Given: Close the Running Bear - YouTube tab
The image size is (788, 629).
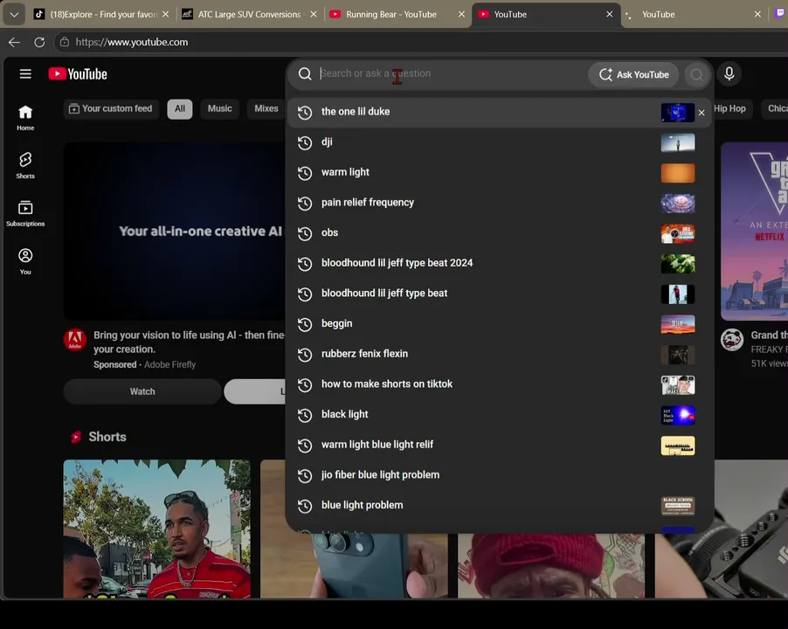Looking at the screenshot, I should [x=461, y=14].
